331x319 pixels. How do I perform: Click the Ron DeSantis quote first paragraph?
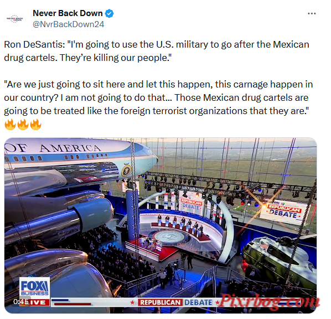157,51
